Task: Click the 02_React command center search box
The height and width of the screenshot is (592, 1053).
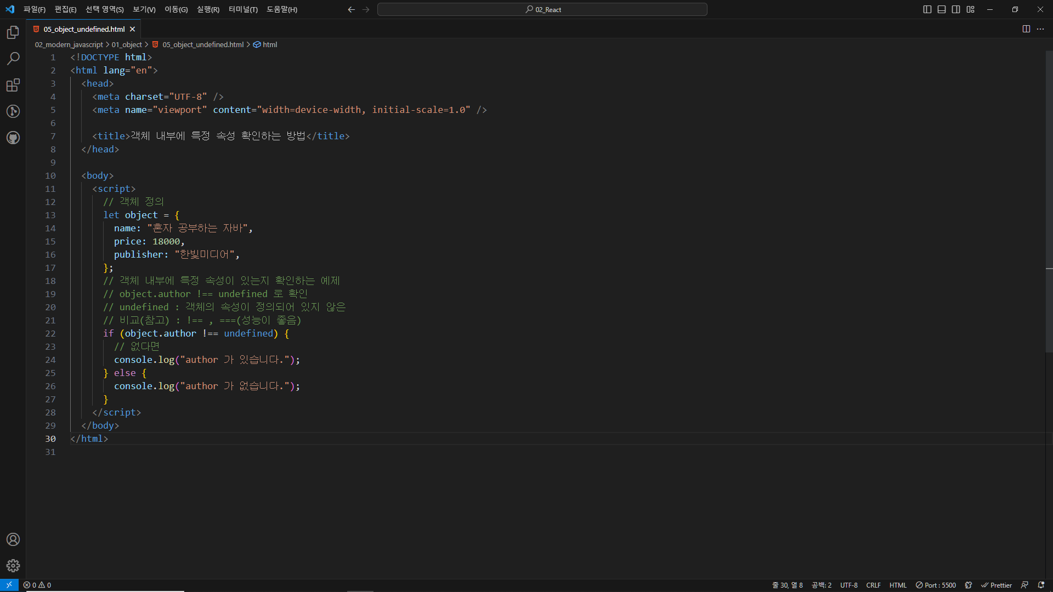Action: (x=542, y=9)
